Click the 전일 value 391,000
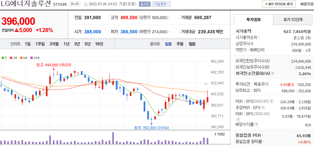Image resolution: width=314 pixels, height=146 pixels. point(92,17)
